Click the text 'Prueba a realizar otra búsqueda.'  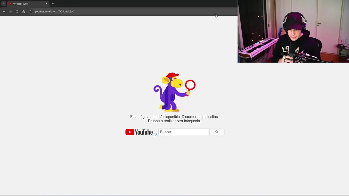click(174, 121)
